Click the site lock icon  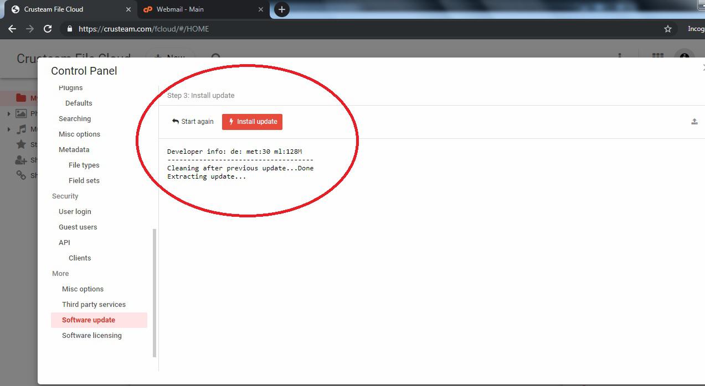70,29
